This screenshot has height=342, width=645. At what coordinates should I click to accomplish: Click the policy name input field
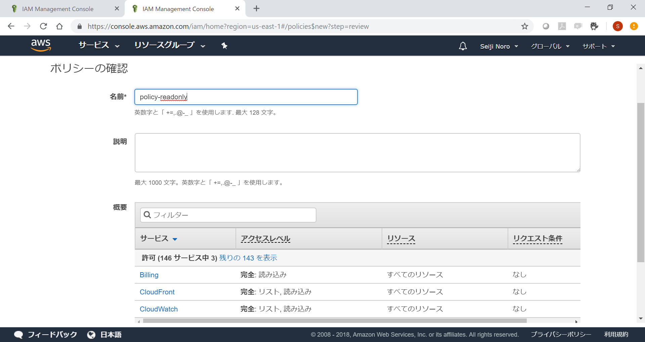(246, 97)
